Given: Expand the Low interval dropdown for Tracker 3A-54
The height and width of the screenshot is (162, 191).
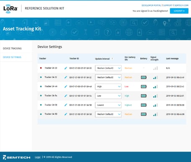Looking at the screenshot, I should point(108,96).
